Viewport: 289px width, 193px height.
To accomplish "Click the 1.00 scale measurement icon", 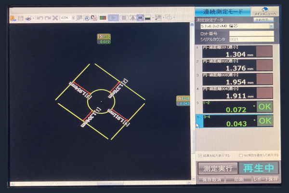I will pyautogui.click(x=158, y=18).
